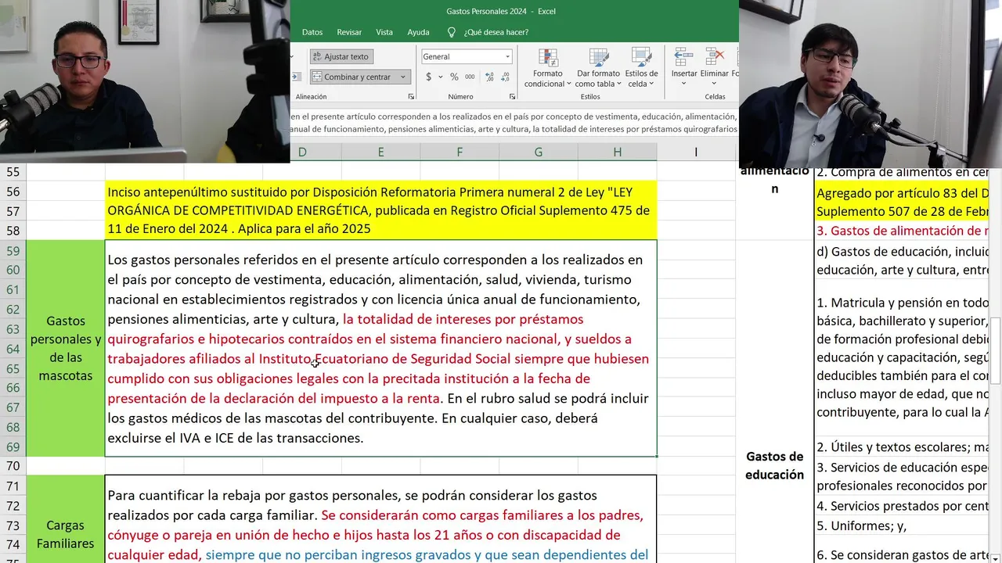This screenshot has height=563, width=1002.
Task: Click the Eliminar cells icon
Action: coord(714,57)
